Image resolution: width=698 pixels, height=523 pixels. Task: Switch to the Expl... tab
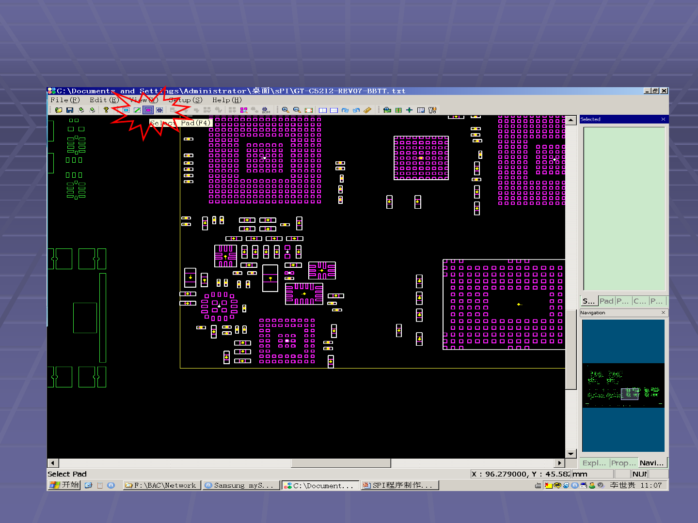[594, 463]
